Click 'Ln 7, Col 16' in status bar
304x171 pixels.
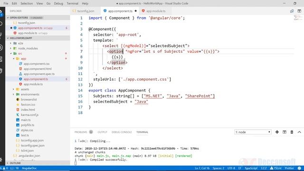[x=202, y=168]
